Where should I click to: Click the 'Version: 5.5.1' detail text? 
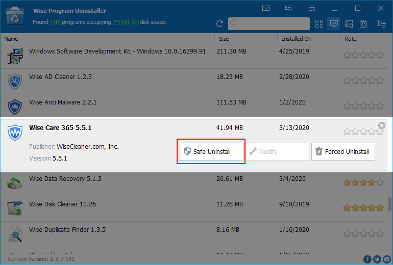(48, 158)
